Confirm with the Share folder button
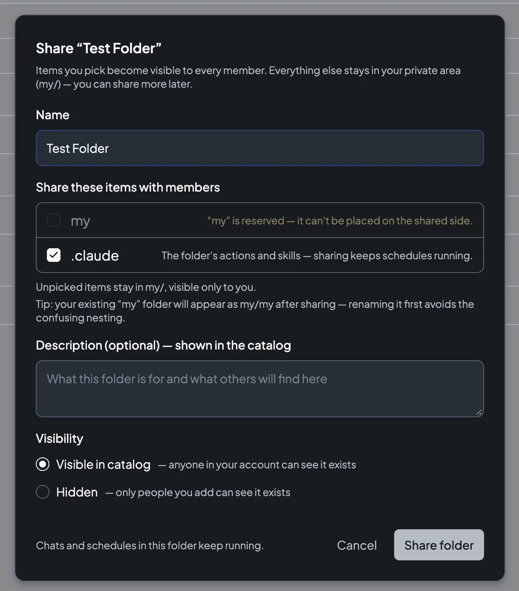This screenshot has height=591, width=519. pos(439,545)
